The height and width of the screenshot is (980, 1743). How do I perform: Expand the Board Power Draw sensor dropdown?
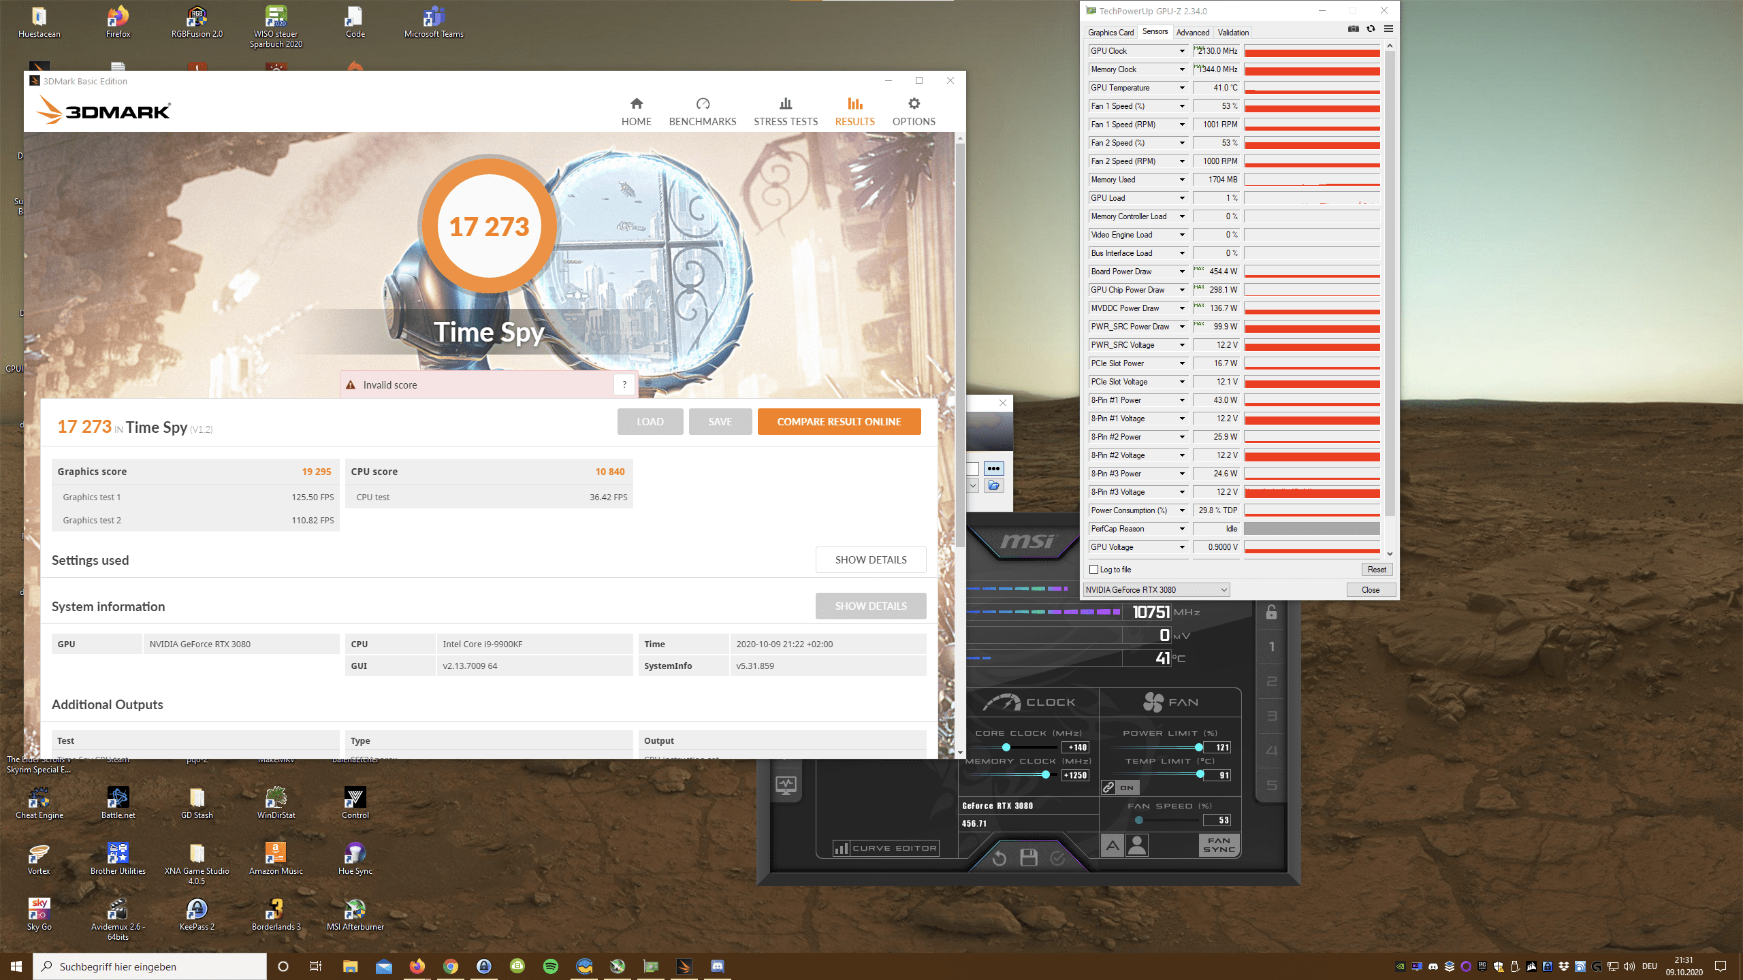1182,272
